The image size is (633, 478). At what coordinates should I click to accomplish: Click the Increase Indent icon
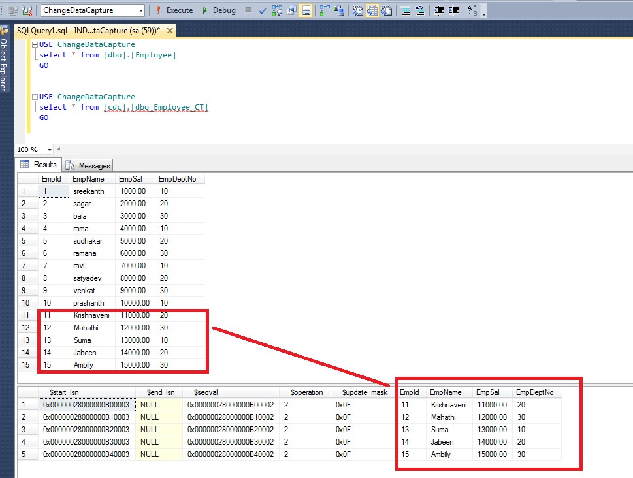point(453,10)
